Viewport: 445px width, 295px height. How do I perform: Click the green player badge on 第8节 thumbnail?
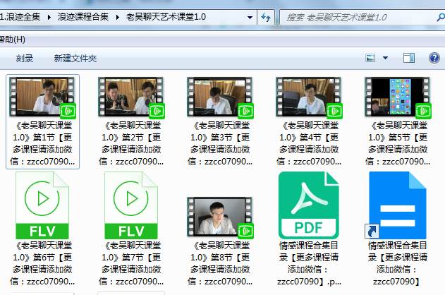245,231
